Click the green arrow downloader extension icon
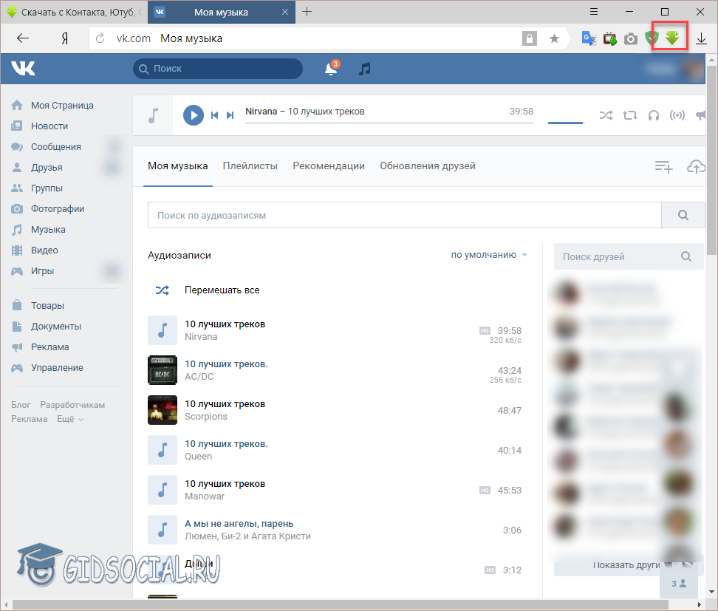 [671, 38]
